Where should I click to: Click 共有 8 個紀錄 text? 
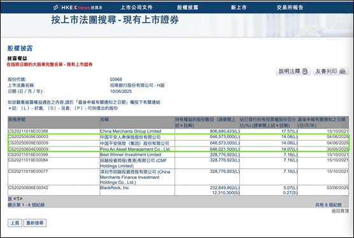[x=329, y=205]
